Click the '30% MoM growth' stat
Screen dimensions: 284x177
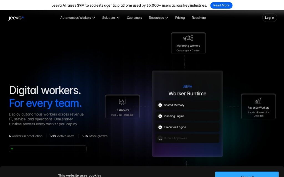(x=95, y=136)
